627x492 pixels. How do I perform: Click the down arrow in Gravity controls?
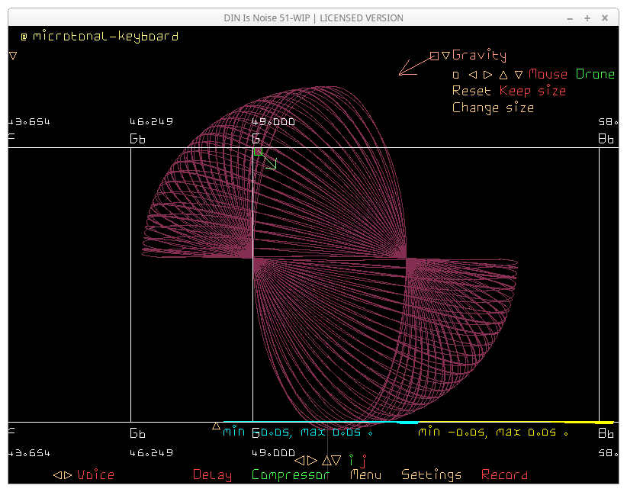[519, 75]
